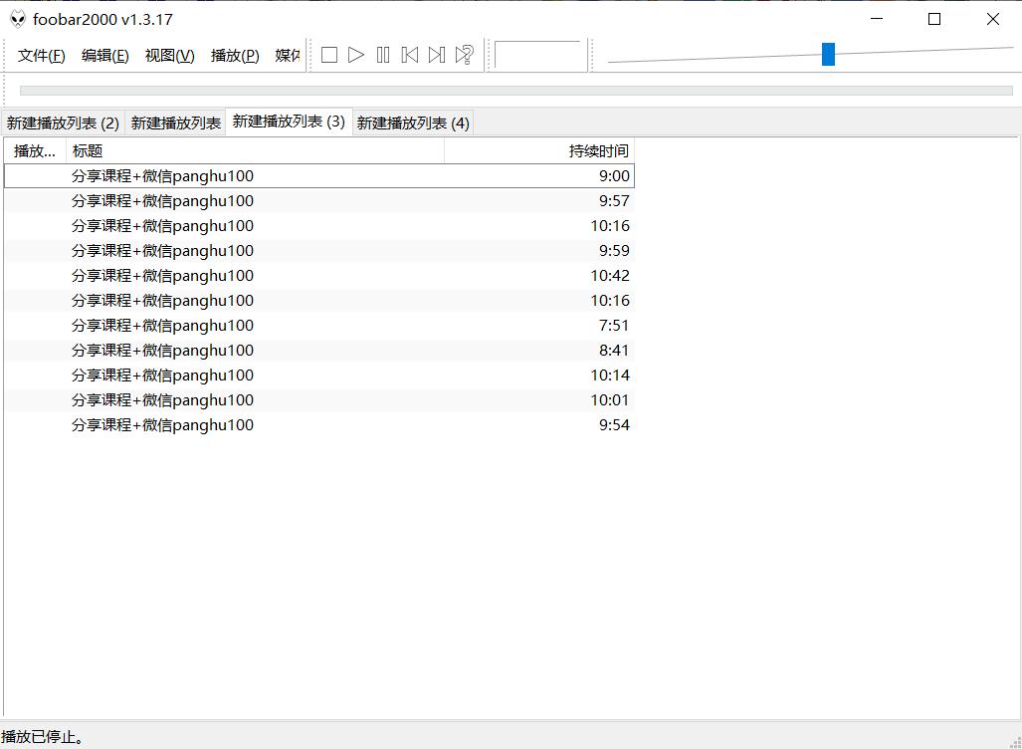Open the 视图 menu
Viewport: 1022px width, 749px height.
(168, 55)
